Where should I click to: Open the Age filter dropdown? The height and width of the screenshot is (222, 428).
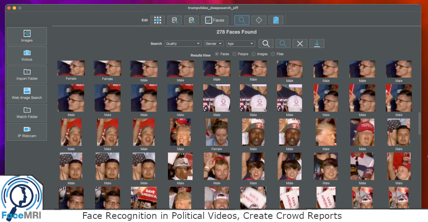pyautogui.click(x=240, y=44)
